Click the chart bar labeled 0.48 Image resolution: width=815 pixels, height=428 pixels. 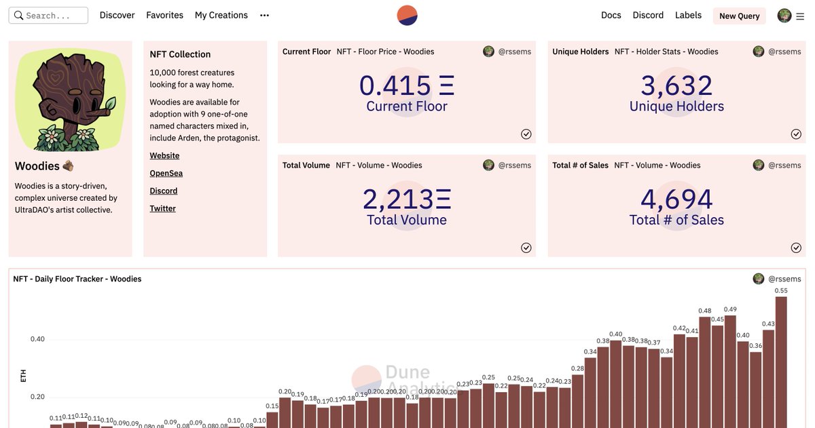(705, 372)
